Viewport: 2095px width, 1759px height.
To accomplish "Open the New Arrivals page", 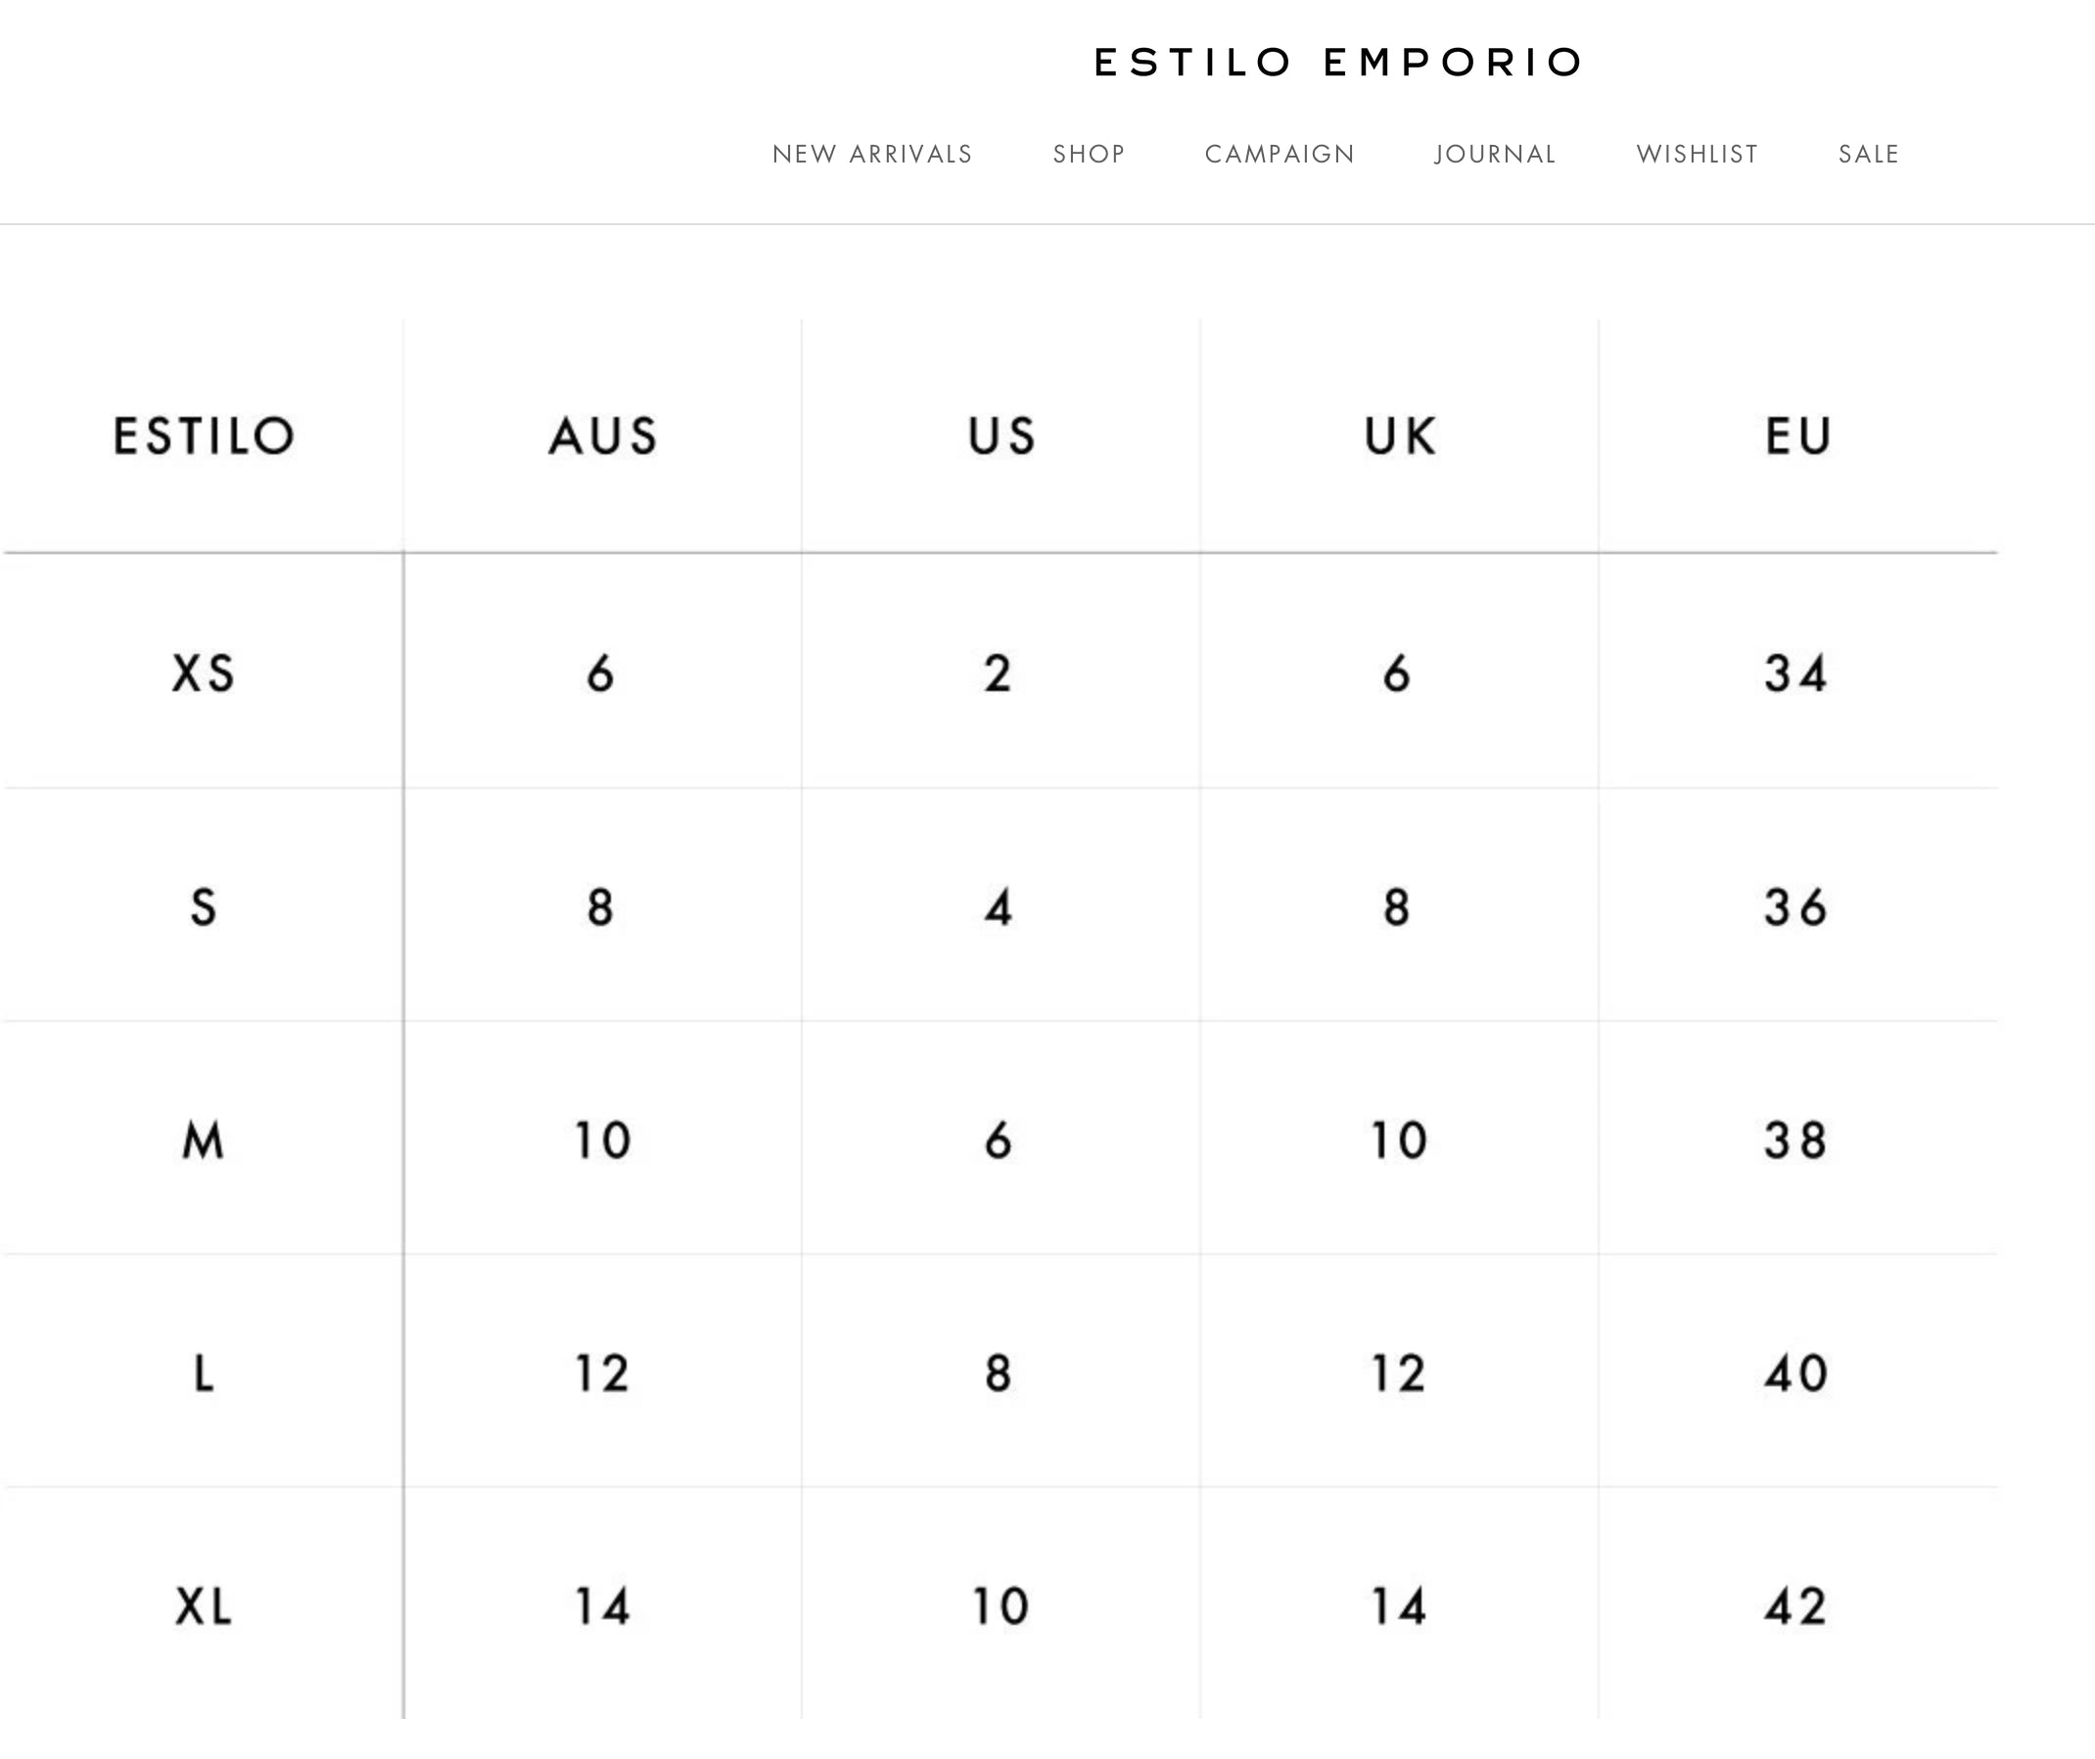I will (872, 154).
